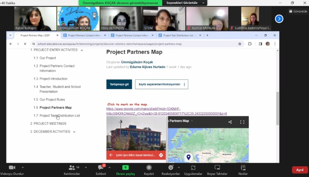This screenshot has height=177, width=309.
Task: Open Uygulamalar apps icon
Action: click(x=193, y=168)
